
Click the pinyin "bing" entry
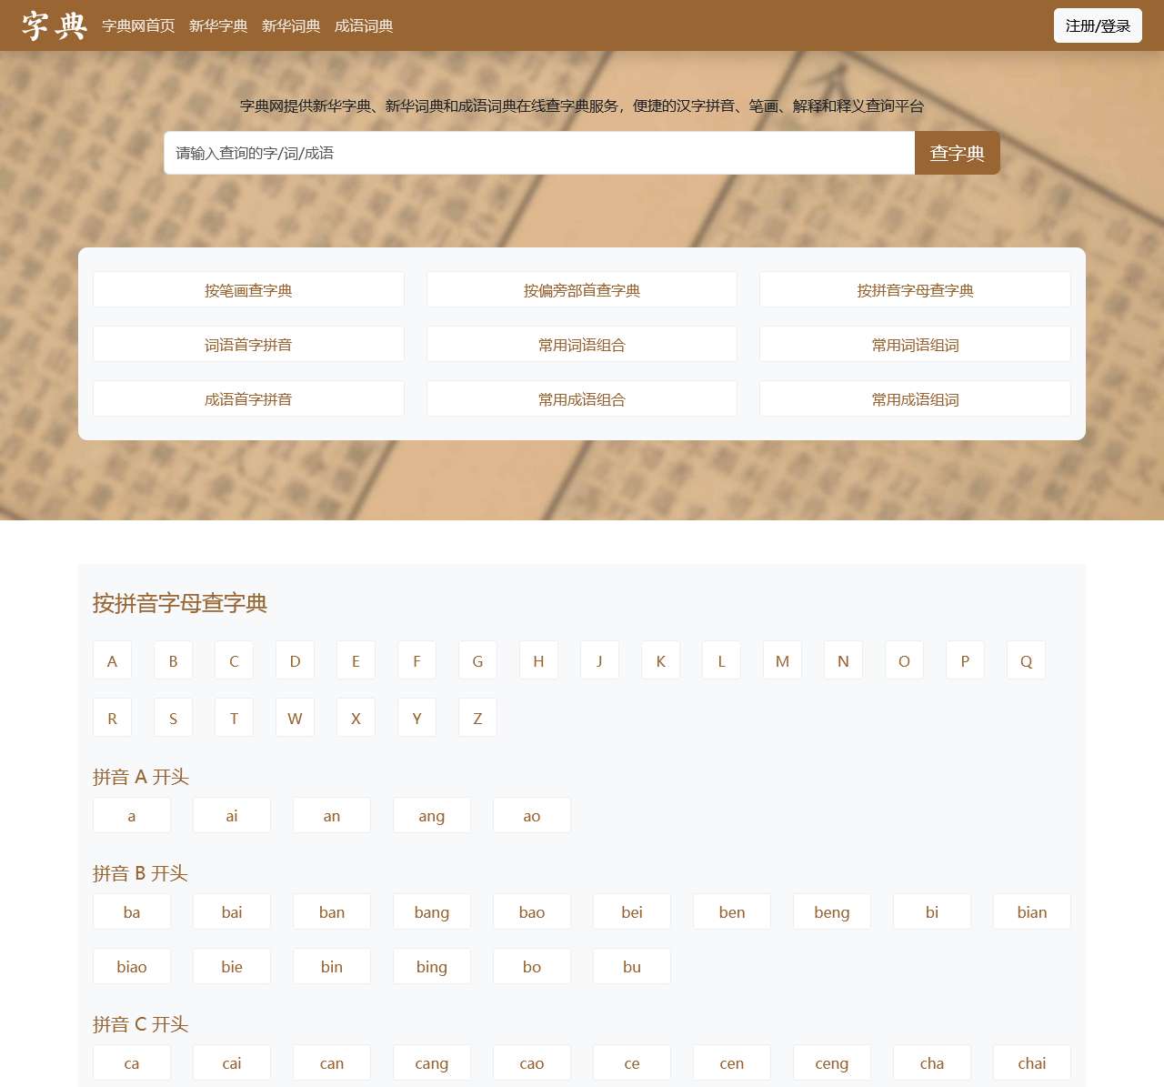pyautogui.click(x=432, y=967)
